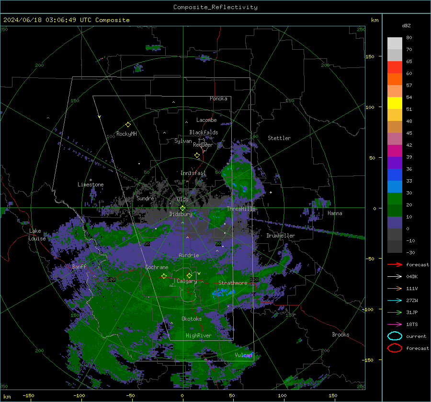Click the RedDeer city label
The image size is (431, 402).
click(203, 145)
